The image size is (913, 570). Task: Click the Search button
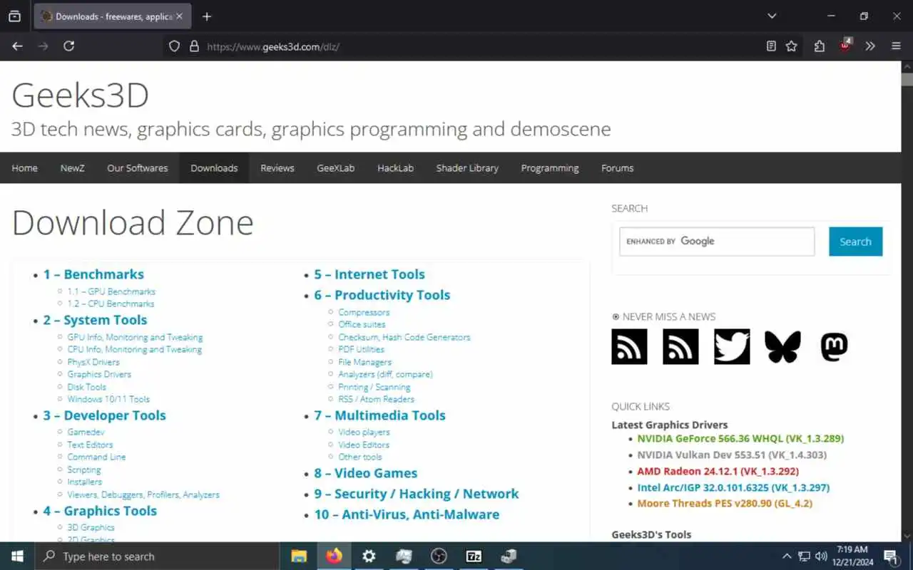[855, 242]
